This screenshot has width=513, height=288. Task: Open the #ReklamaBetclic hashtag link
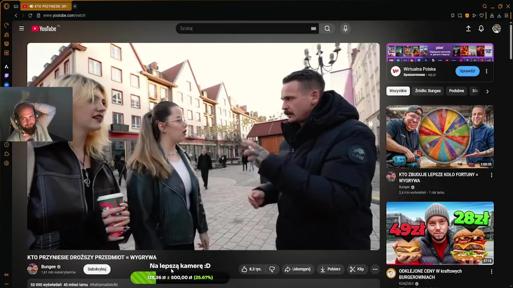(104, 285)
